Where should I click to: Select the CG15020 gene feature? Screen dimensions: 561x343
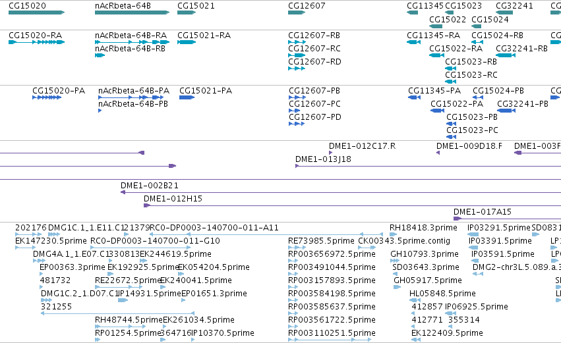click(36, 13)
